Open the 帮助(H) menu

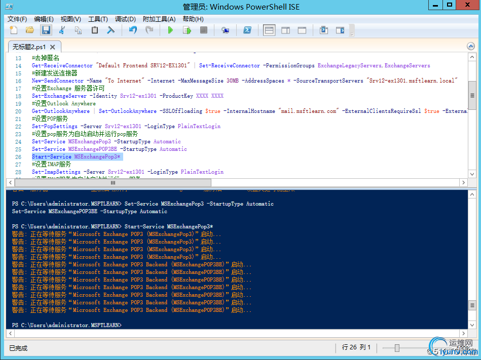pyautogui.click(x=193, y=19)
